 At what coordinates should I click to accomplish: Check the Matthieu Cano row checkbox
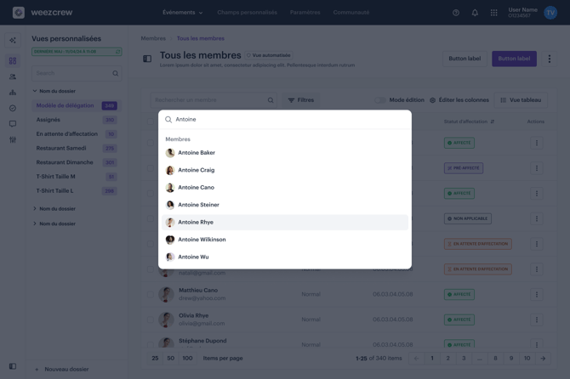click(x=150, y=294)
